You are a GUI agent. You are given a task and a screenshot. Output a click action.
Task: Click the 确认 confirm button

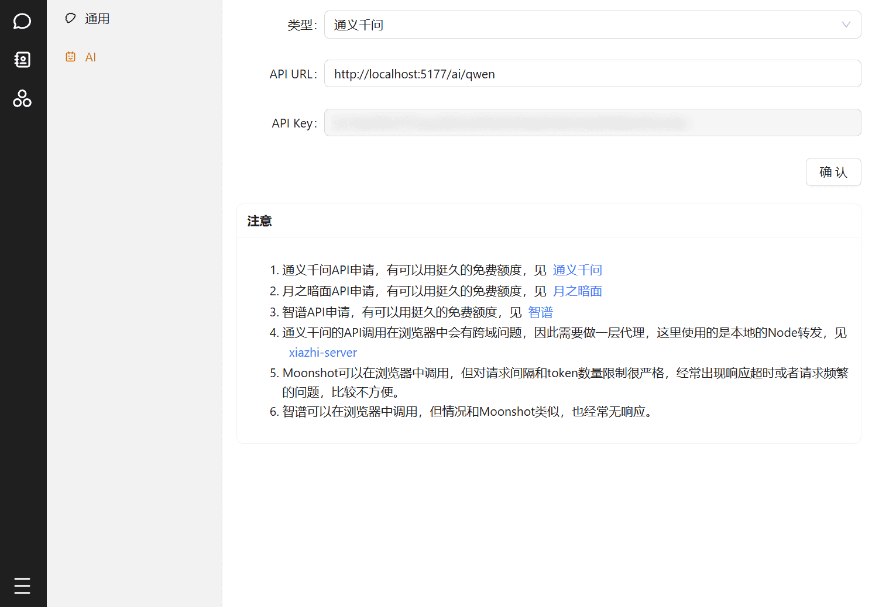[833, 172]
